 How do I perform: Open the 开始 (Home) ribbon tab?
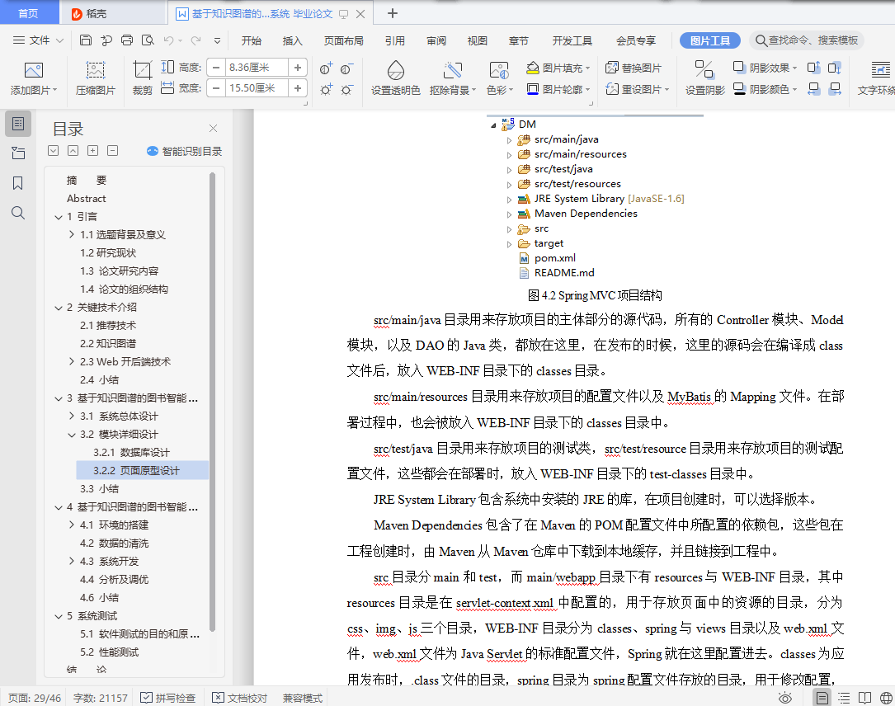(251, 40)
